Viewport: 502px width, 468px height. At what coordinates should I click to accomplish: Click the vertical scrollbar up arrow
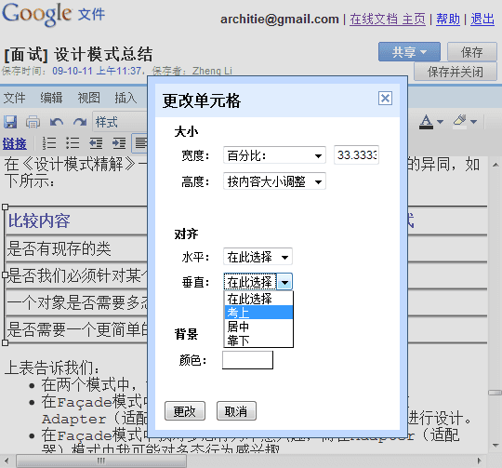pos(495,165)
